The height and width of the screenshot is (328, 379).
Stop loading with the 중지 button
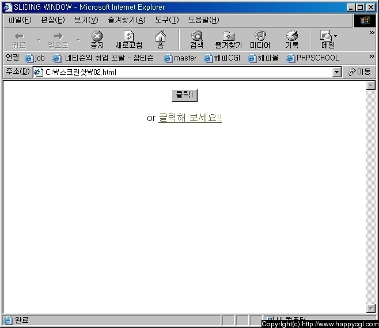[x=97, y=40]
